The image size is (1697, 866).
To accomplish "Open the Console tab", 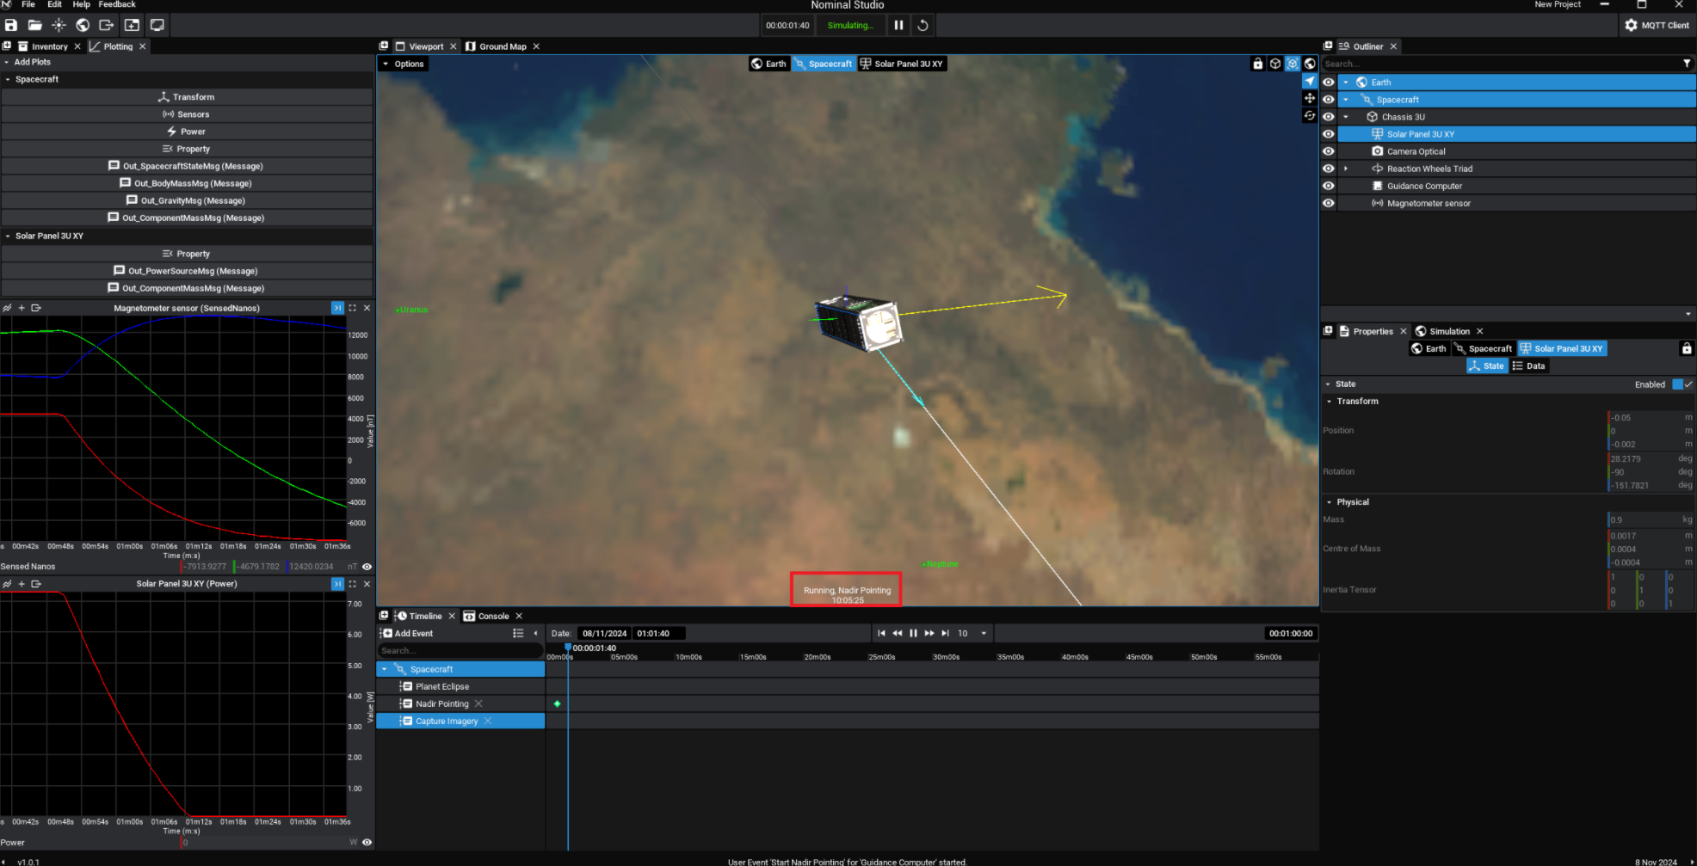I will 492,616.
